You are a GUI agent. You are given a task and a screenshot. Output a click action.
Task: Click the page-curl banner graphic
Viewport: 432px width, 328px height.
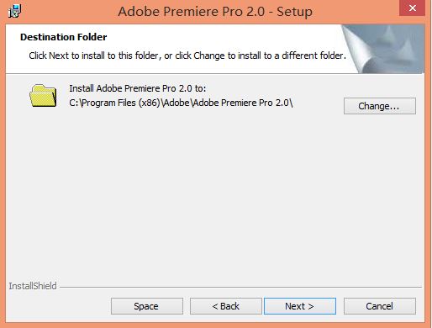pos(382,49)
